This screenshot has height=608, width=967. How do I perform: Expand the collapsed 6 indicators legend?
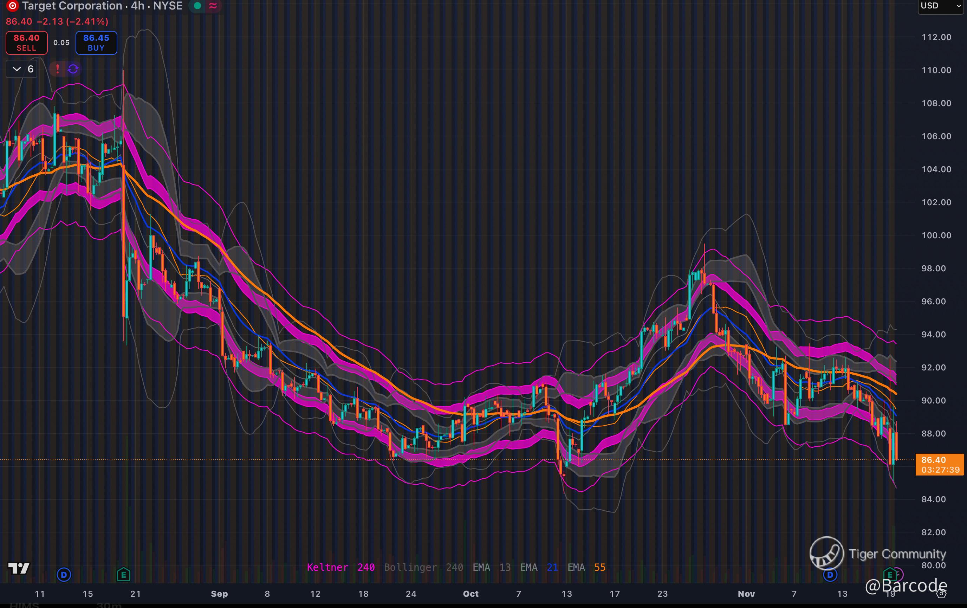[x=22, y=69]
